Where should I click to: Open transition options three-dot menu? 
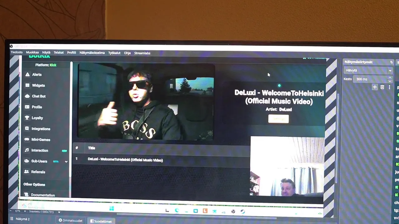(389, 87)
